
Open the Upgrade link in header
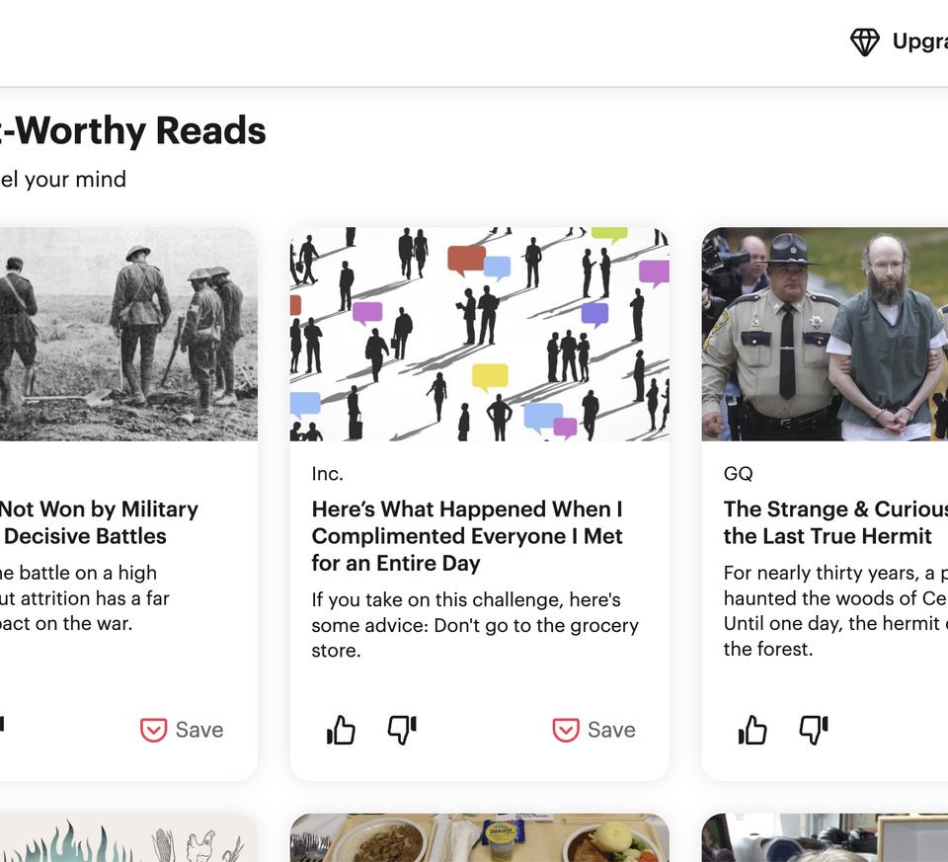919,41
